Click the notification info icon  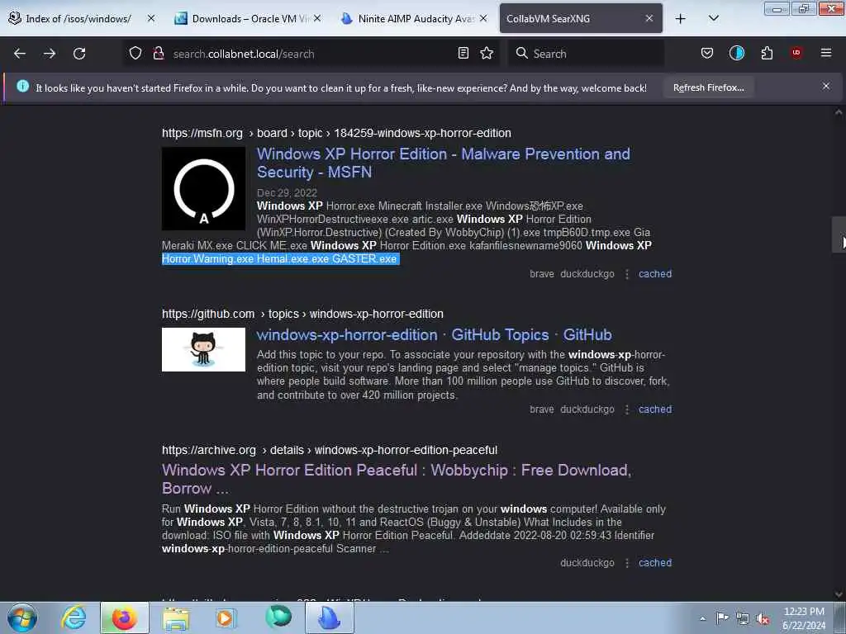coord(22,86)
